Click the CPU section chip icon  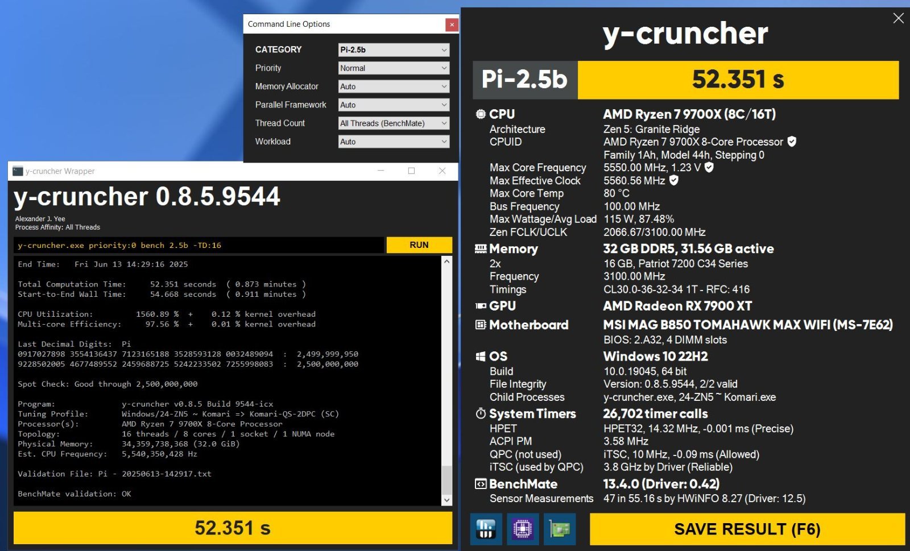click(x=481, y=114)
